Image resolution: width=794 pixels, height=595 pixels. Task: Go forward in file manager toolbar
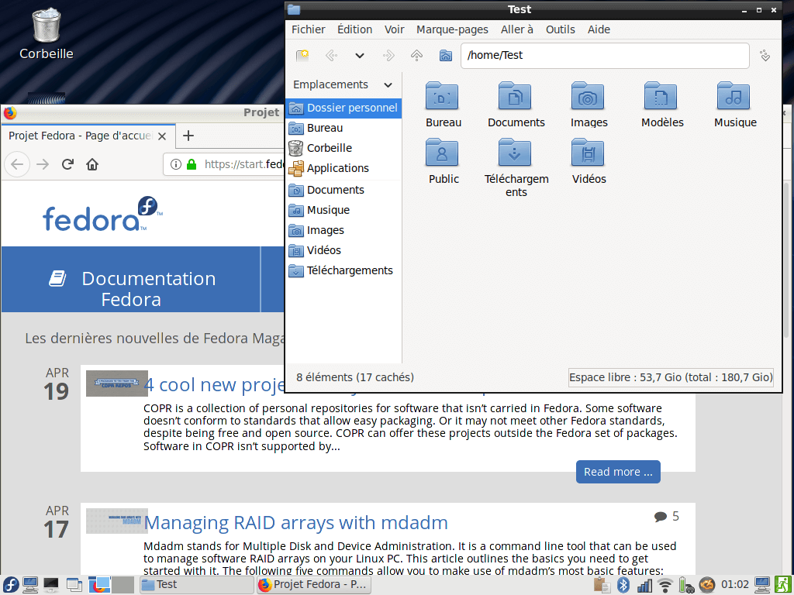tap(388, 55)
